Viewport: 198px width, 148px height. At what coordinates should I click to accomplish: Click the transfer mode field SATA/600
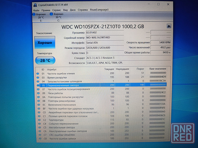tap(105, 48)
